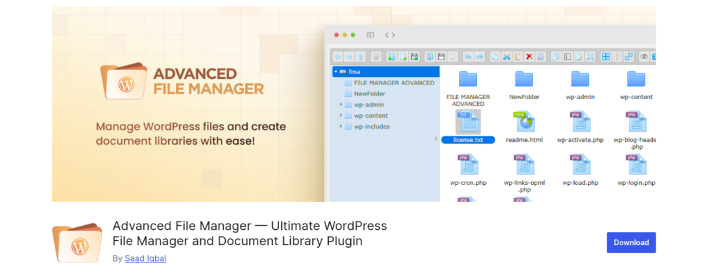Click the Preview eye toolbar icon
Viewport: 709px width, 279px height.
pyautogui.click(x=644, y=57)
